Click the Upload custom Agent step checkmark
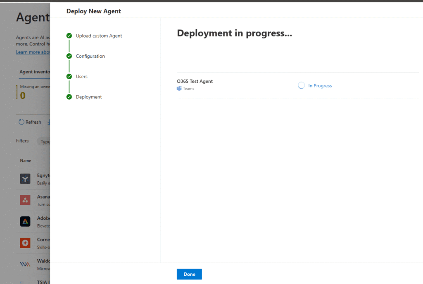The width and height of the screenshot is (423, 284). (69, 36)
